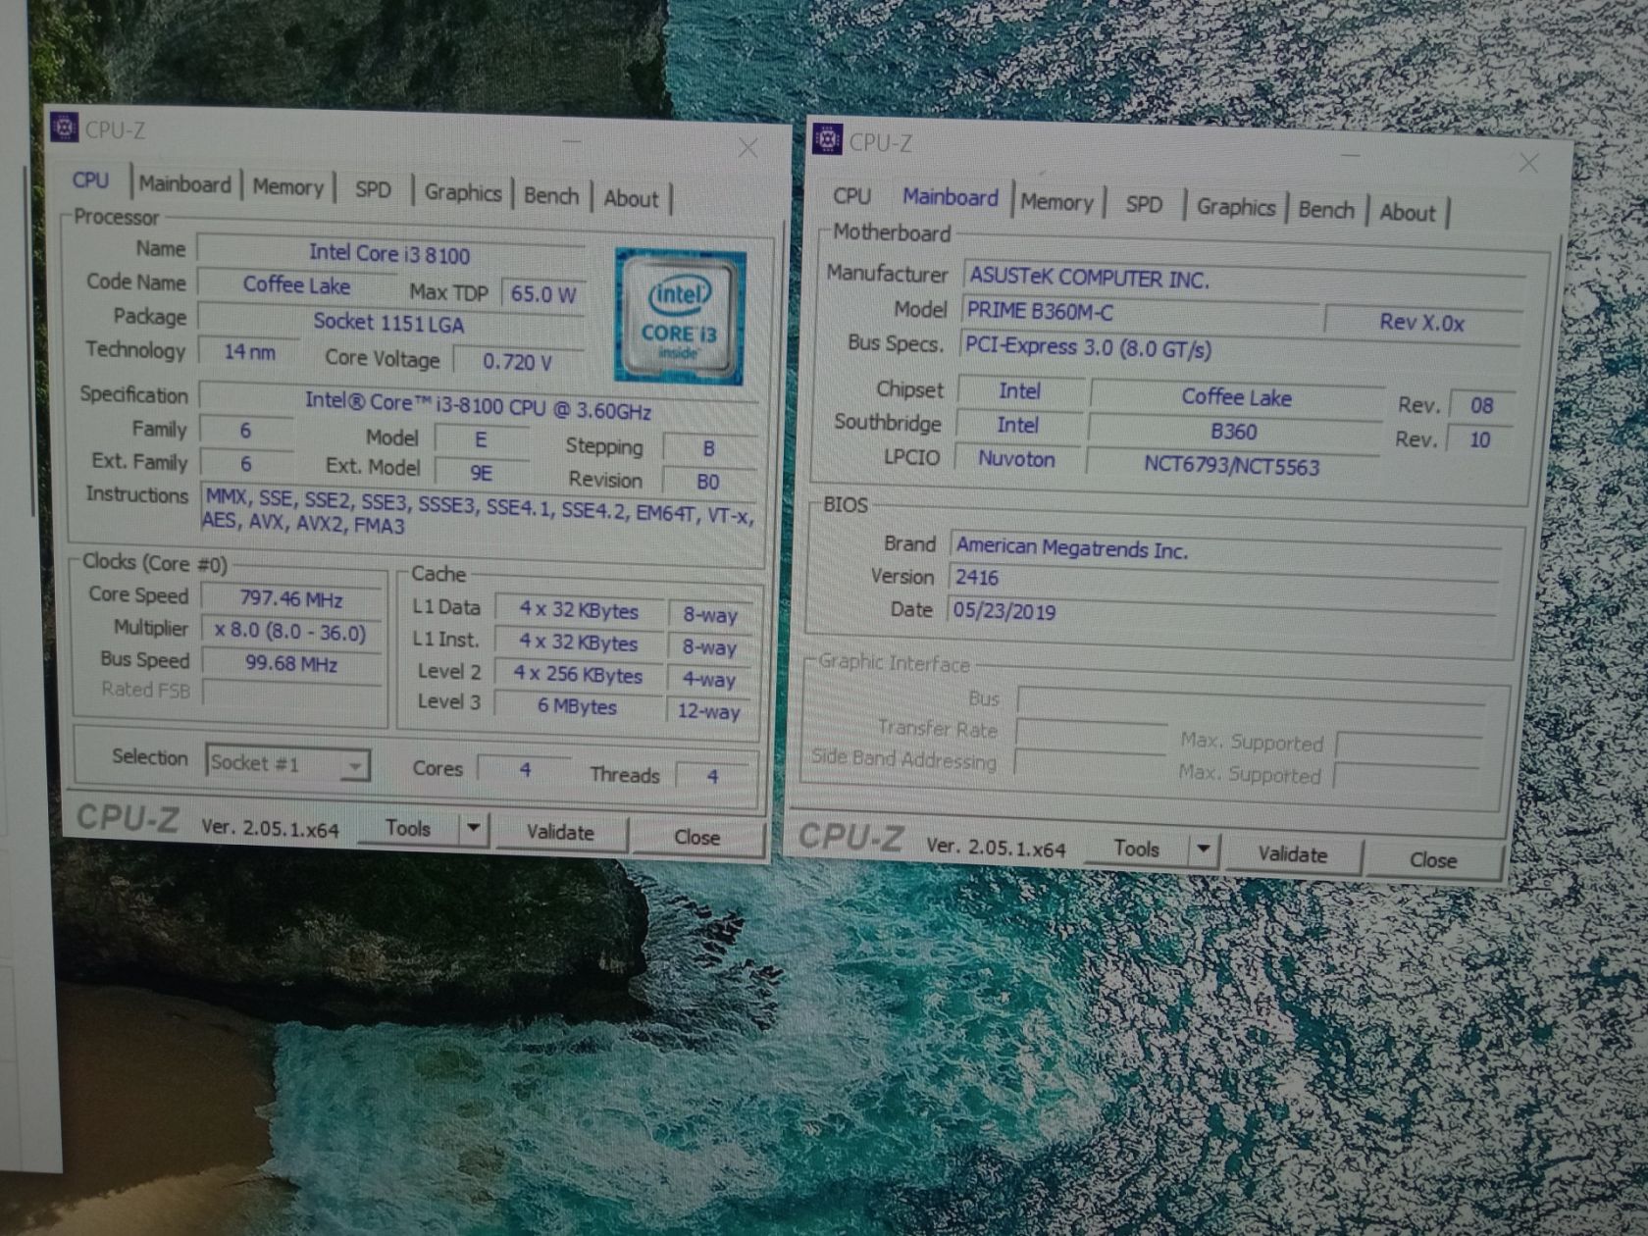The height and width of the screenshot is (1236, 1648).
Task: Click the 'NCT6793/NCT5563' LPCIO value
Action: [1232, 466]
